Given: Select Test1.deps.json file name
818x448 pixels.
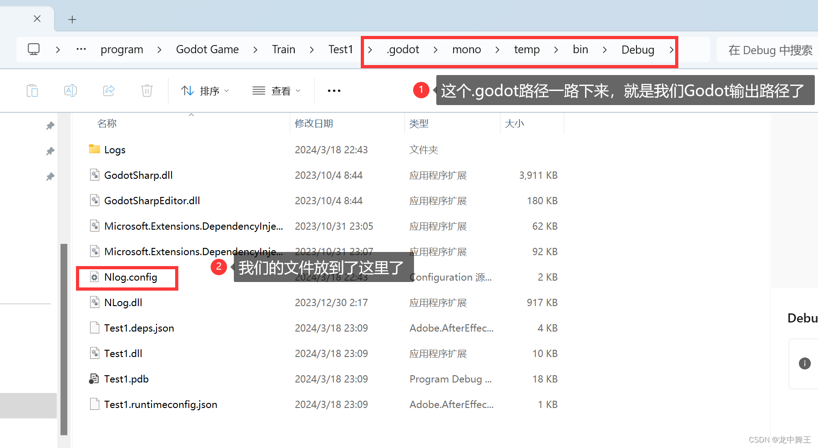Looking at the screenshot, I should (x=139, y=328).
